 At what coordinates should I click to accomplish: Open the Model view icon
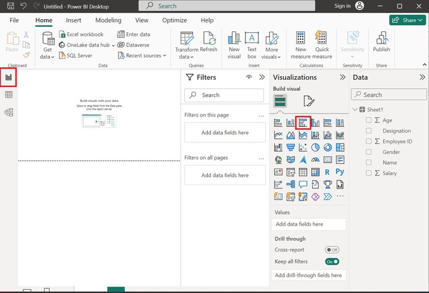[x=9, y=112]
